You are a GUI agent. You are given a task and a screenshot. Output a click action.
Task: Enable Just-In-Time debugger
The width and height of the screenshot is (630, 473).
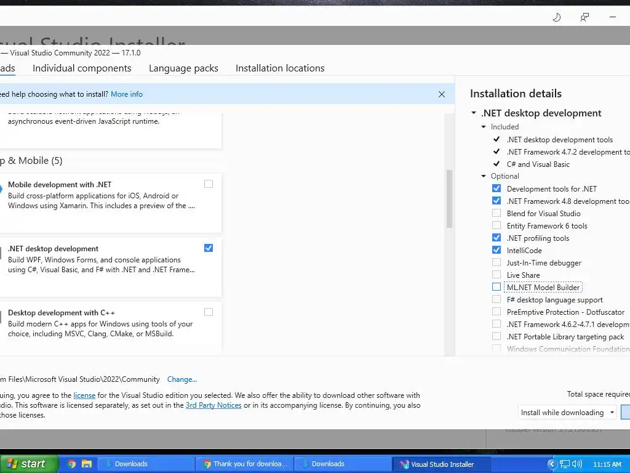(496, 262)
